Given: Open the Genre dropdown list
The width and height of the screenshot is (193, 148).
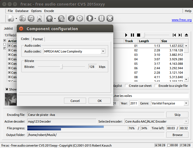Looking at the screenshot, I should tap(186, 103).
